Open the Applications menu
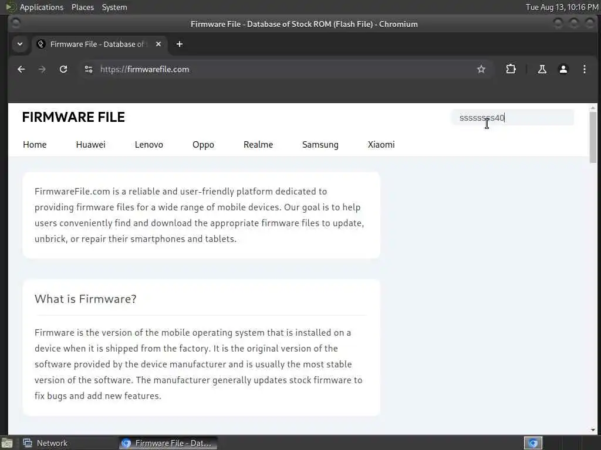The image size is (601, 450). (42, 7)
